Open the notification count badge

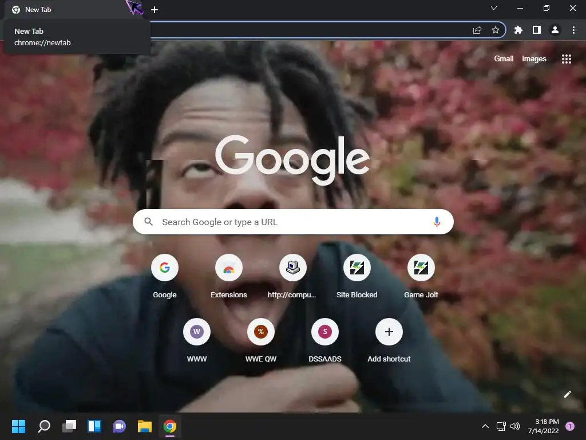(570, 426)
